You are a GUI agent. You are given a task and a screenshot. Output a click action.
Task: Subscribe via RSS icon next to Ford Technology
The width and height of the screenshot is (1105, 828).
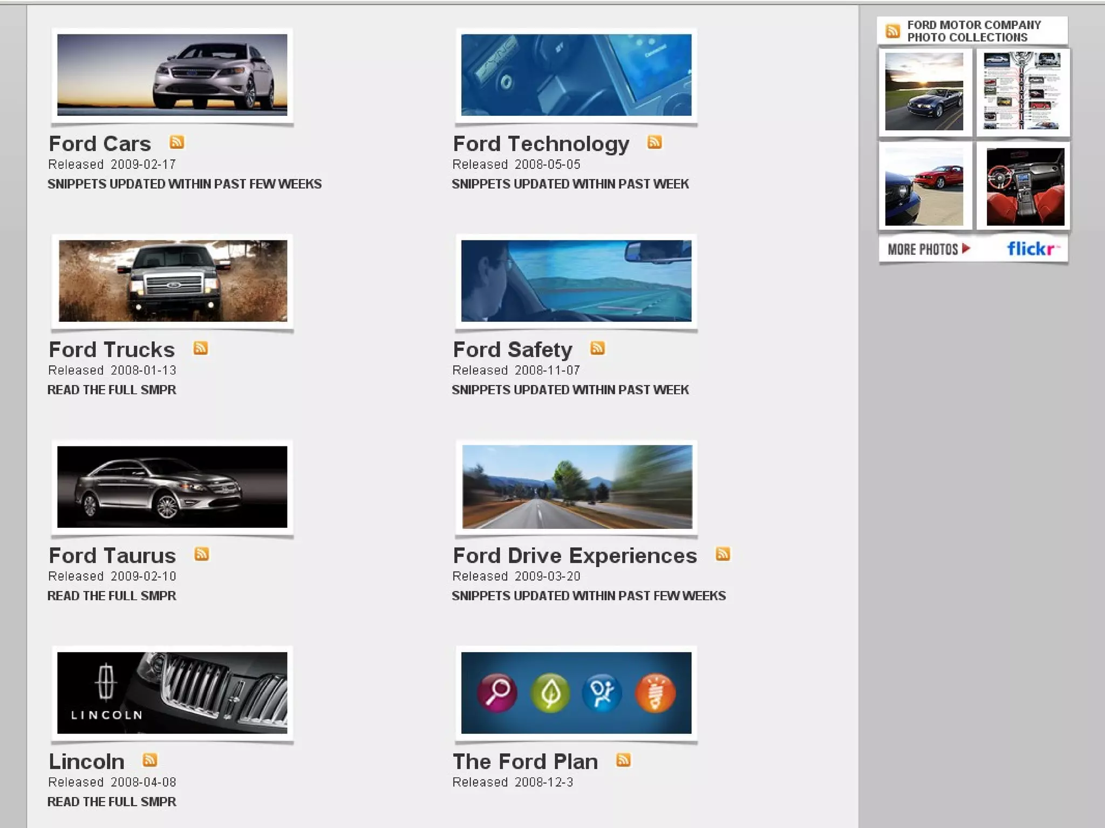(x=654, y=142)
